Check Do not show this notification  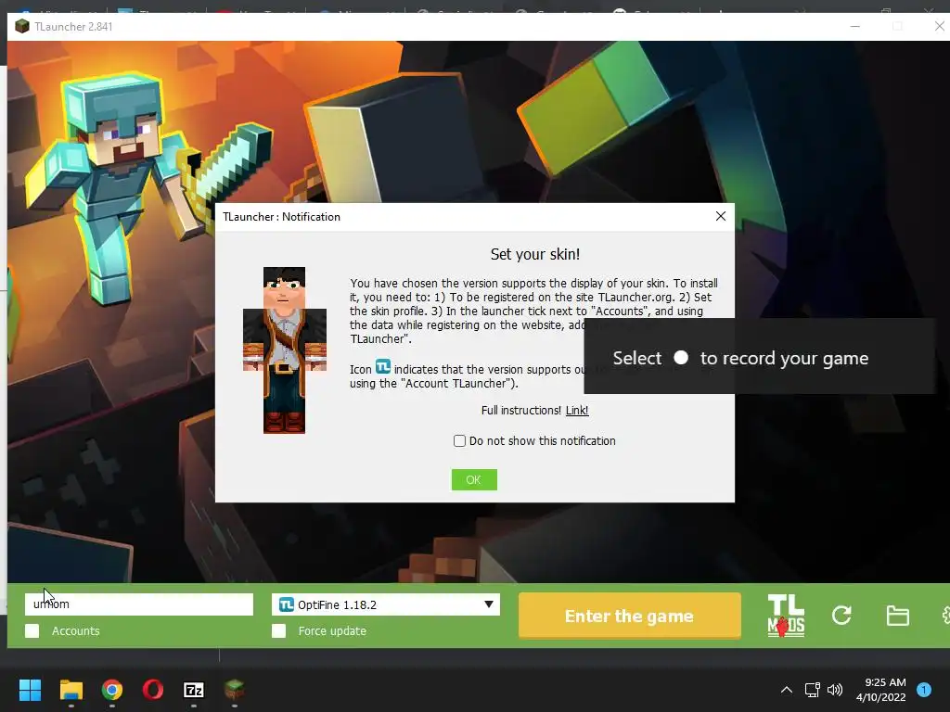tap(460, 440)
